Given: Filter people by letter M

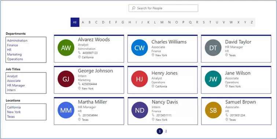Looking at the screenshot, I should (162, 22).
